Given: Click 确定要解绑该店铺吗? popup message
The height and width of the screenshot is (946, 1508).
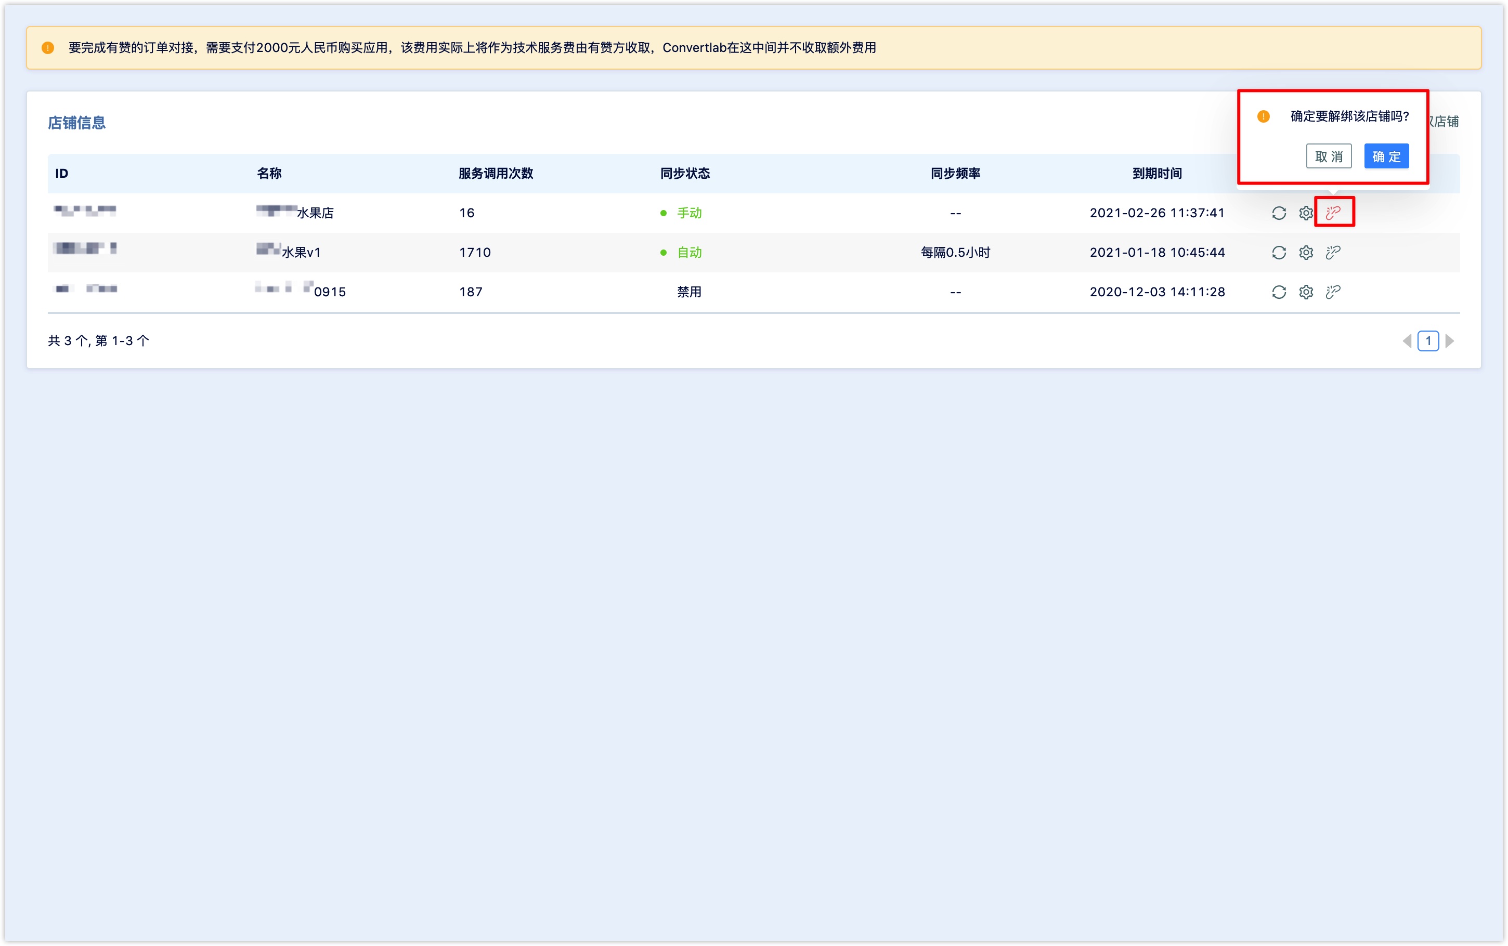Looking at the screenshot, I should coord(1349,116).
